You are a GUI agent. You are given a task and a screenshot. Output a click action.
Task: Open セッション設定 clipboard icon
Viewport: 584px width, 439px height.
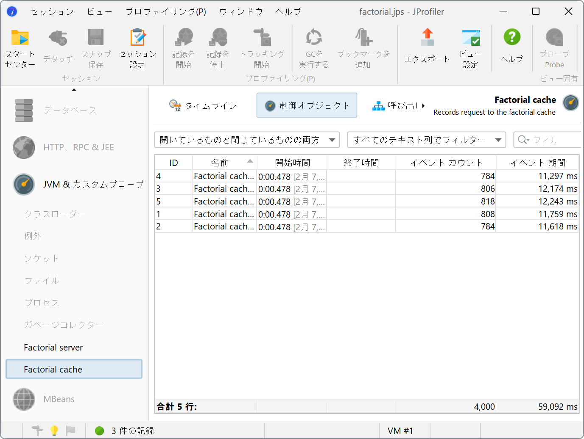click(137, 37)
